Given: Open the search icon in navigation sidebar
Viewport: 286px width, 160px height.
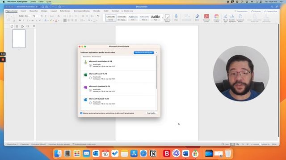Looking at the screenshot, I should [28, 26].
